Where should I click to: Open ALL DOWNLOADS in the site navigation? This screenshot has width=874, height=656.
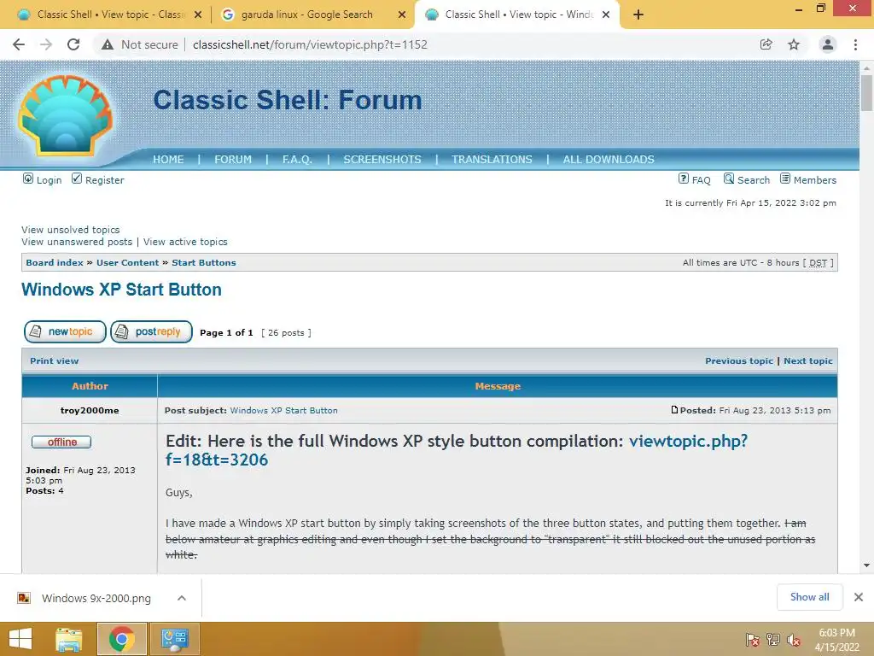pos(609,160)
